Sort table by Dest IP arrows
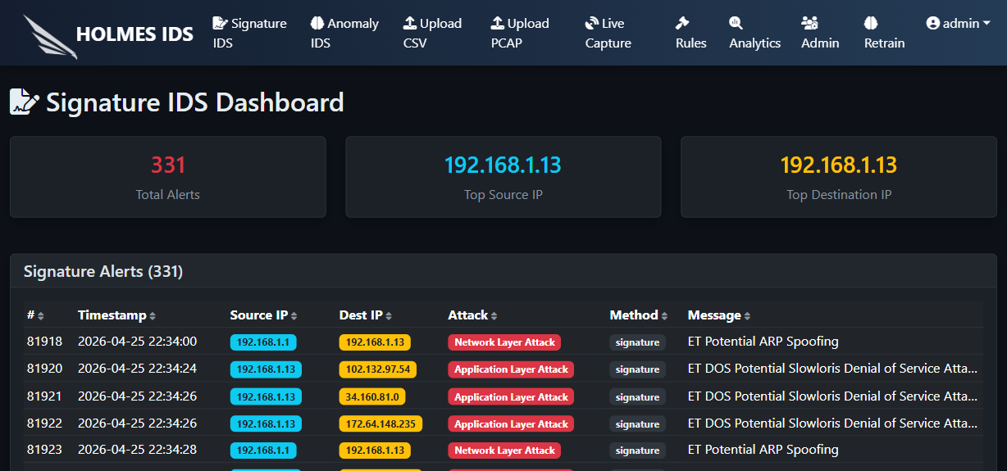This screenshot has width=1007, height=471. (389, 316)
